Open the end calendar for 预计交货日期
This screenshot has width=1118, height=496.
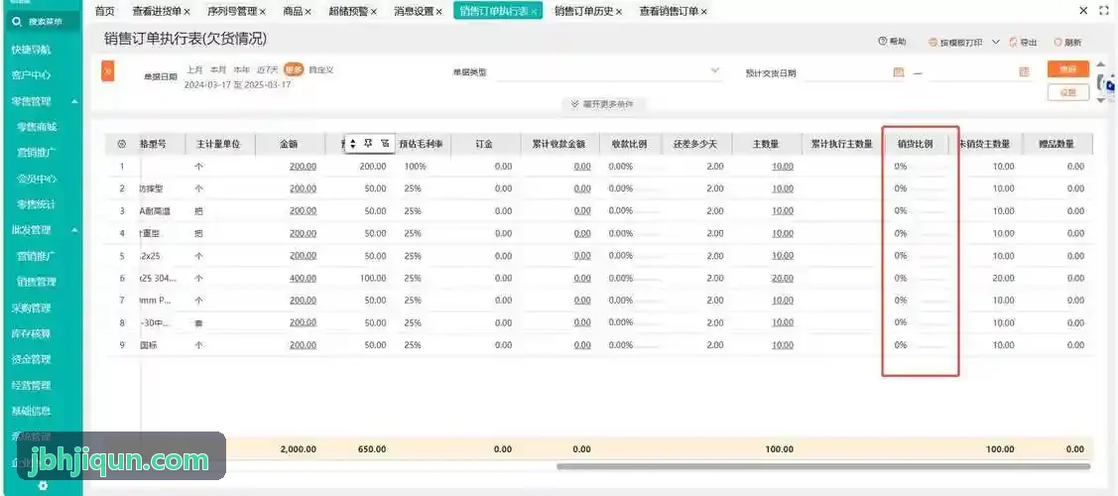tap(1024, 72)
